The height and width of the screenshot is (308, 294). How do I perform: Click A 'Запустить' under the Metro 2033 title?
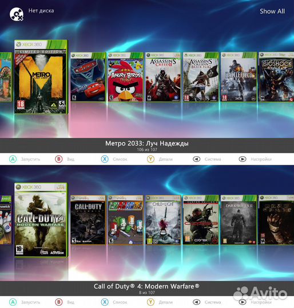click(x=25, y=159)
